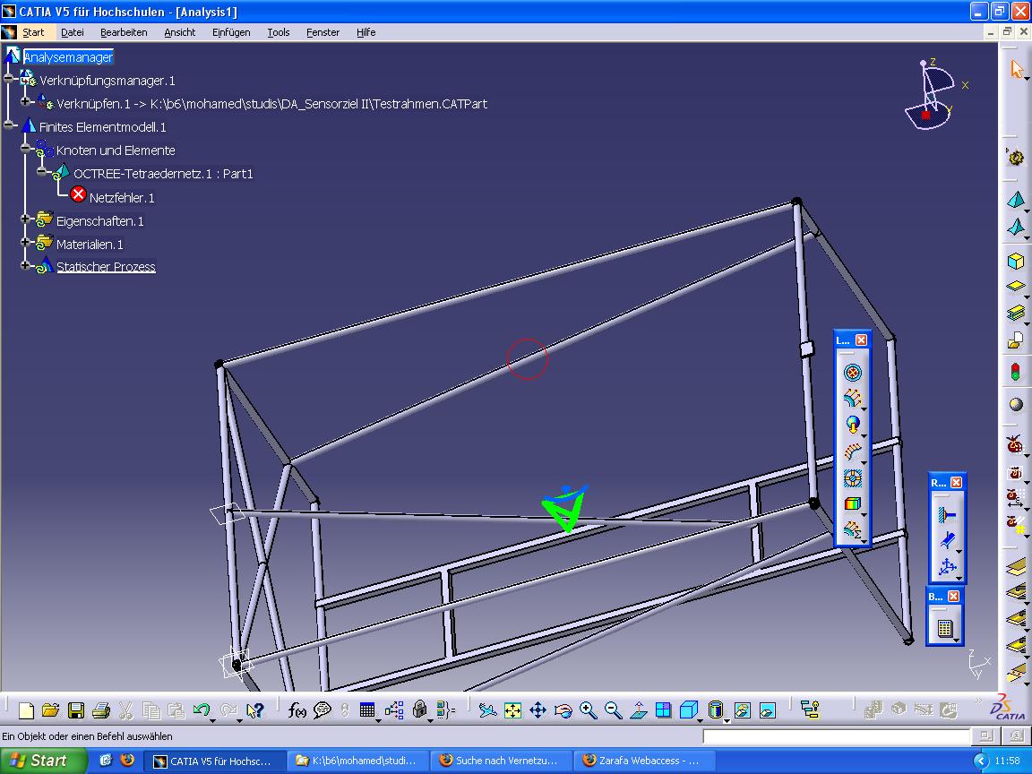The image size is (1032, 774).
Task: Choose User-defined Restraint axis icon in R... toolbar
Action: click(x=946, y=567)
